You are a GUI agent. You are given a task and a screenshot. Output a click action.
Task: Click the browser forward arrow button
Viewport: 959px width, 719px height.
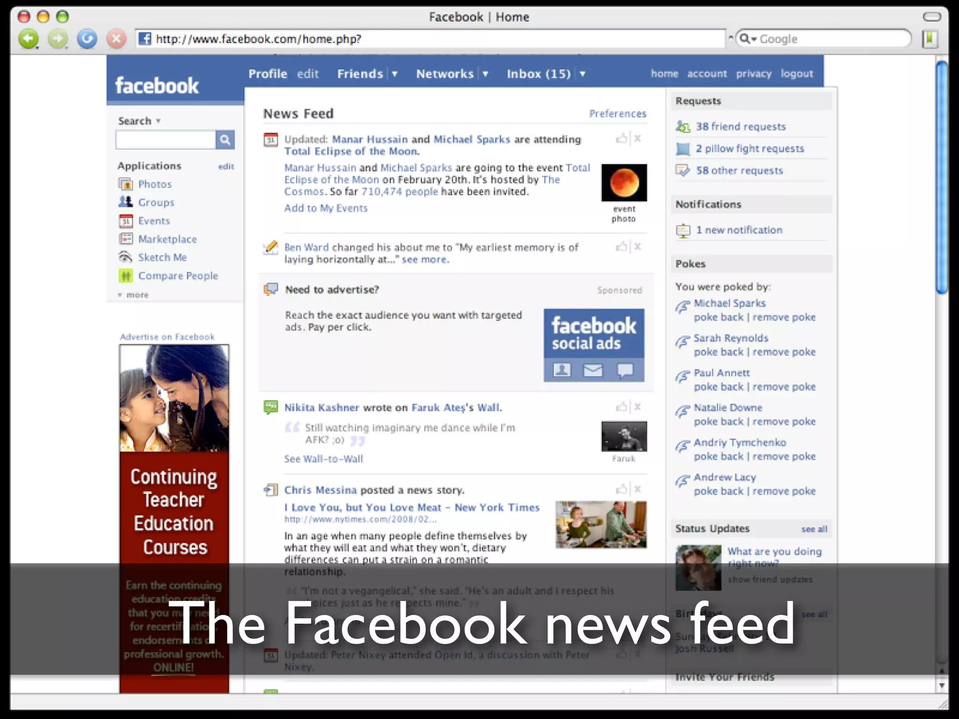click(58, 39)
